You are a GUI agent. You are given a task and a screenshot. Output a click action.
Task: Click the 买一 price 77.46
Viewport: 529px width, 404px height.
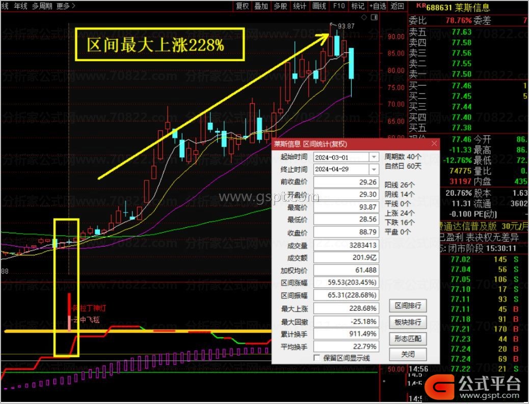[x=461, y=86]
